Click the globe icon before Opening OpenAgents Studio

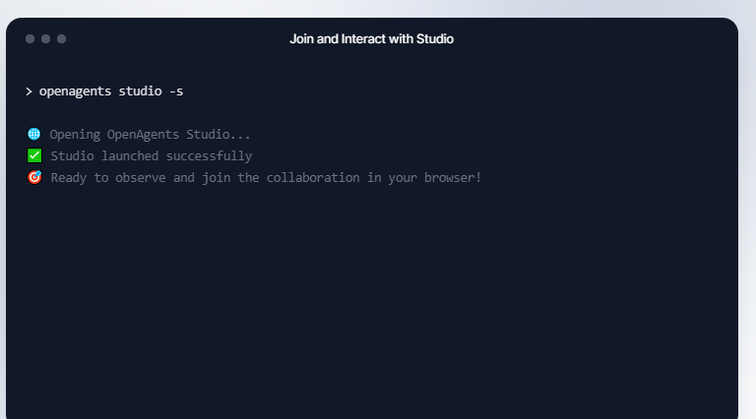pos(34,135)
